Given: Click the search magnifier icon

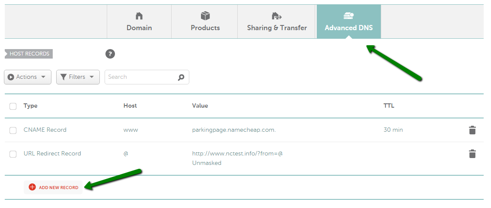Looking at the screenshot, I should (x=181, y=78).
